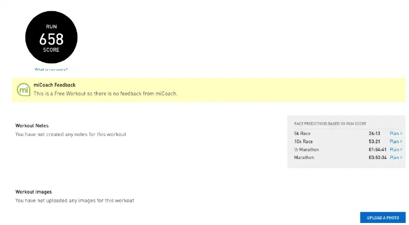The image size is (409, 225).
Task: Click the Workout Images heading
Action: (x=34, y=192)
